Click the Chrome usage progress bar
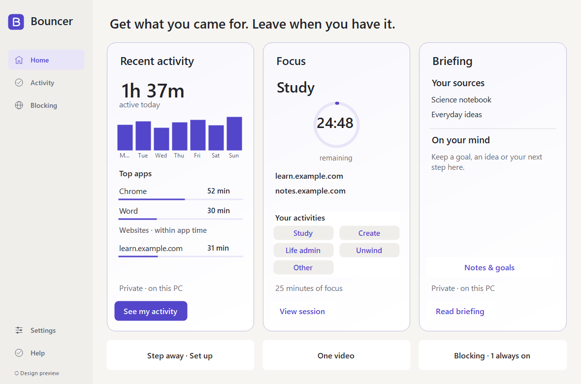 180,199
